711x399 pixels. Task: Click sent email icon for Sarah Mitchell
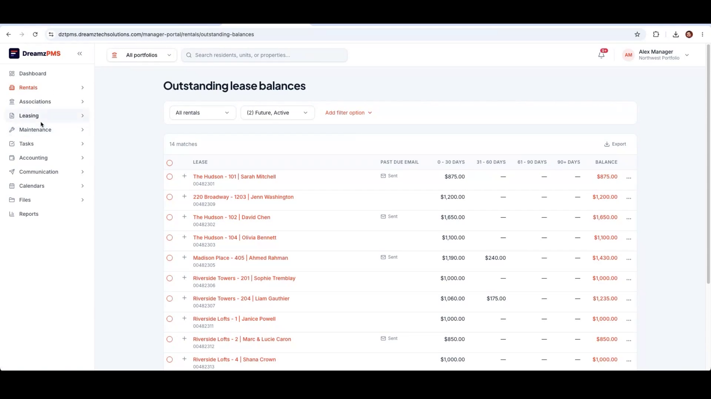[x=383, y=176]
